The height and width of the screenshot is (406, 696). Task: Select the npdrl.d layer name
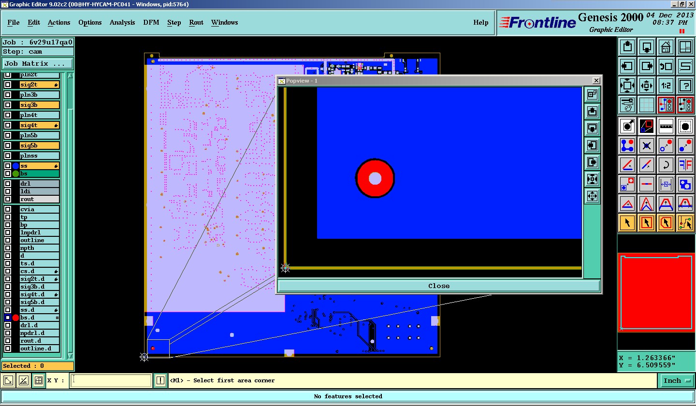pyautogui.click(x=40, y=333)
